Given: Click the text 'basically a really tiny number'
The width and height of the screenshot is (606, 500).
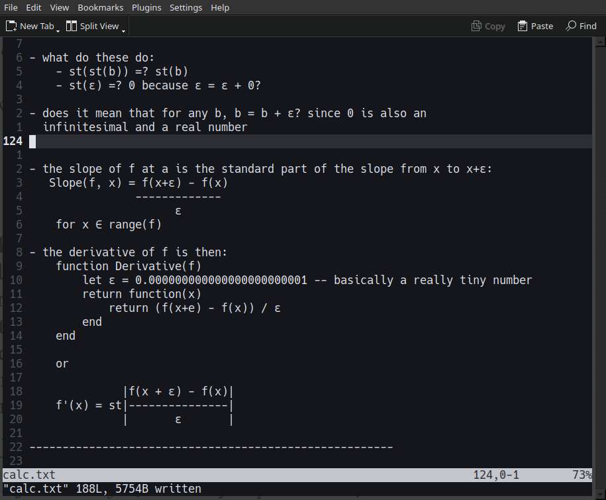Looking at the screenshot, I should [x=433, y=280].
